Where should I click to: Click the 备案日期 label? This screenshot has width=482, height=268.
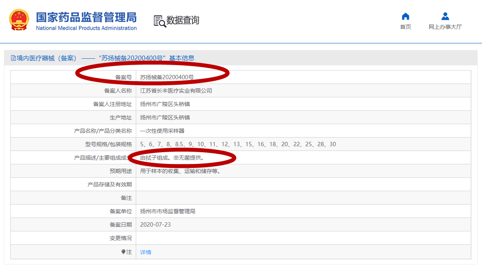(121, 225)
